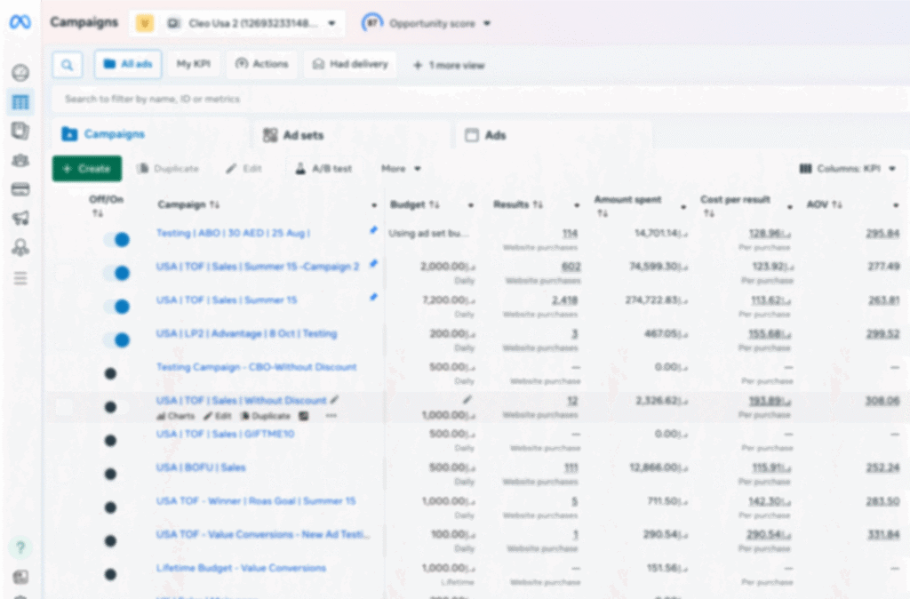The width and height of the screenshot is (910, 599).
Task: Expand the More actions dropdown
Action: pos(401,169)
